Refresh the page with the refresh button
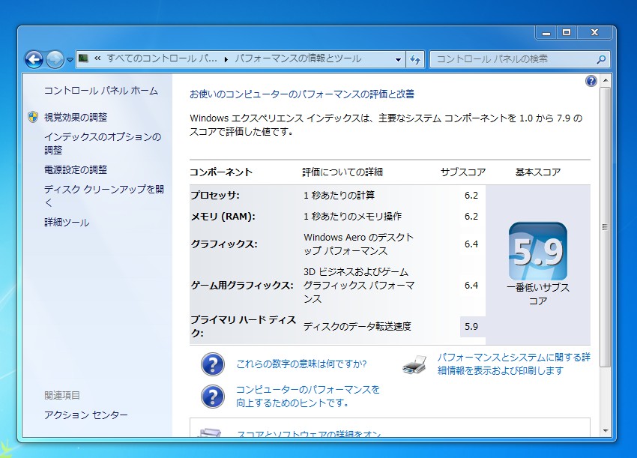 click(414, 59)
